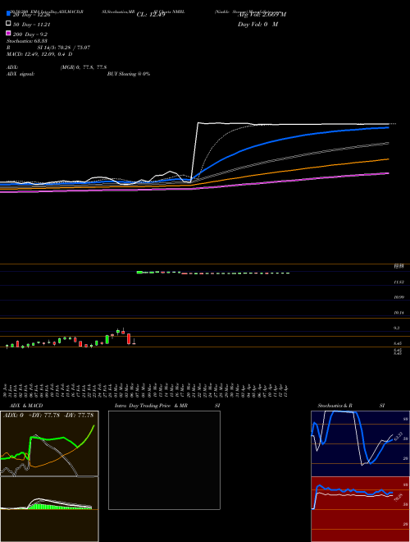Click the 'Intra Day Trading Price & MR' title
The width and height of the screenshot is (410, 542).
point(151,406)
